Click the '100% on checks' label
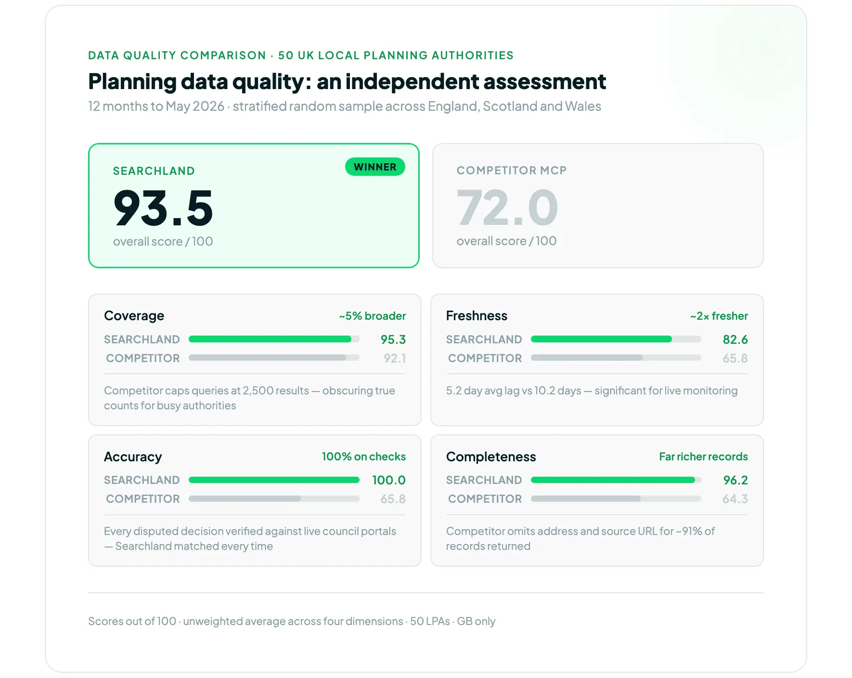852x678 pixels. pos(364,456)
